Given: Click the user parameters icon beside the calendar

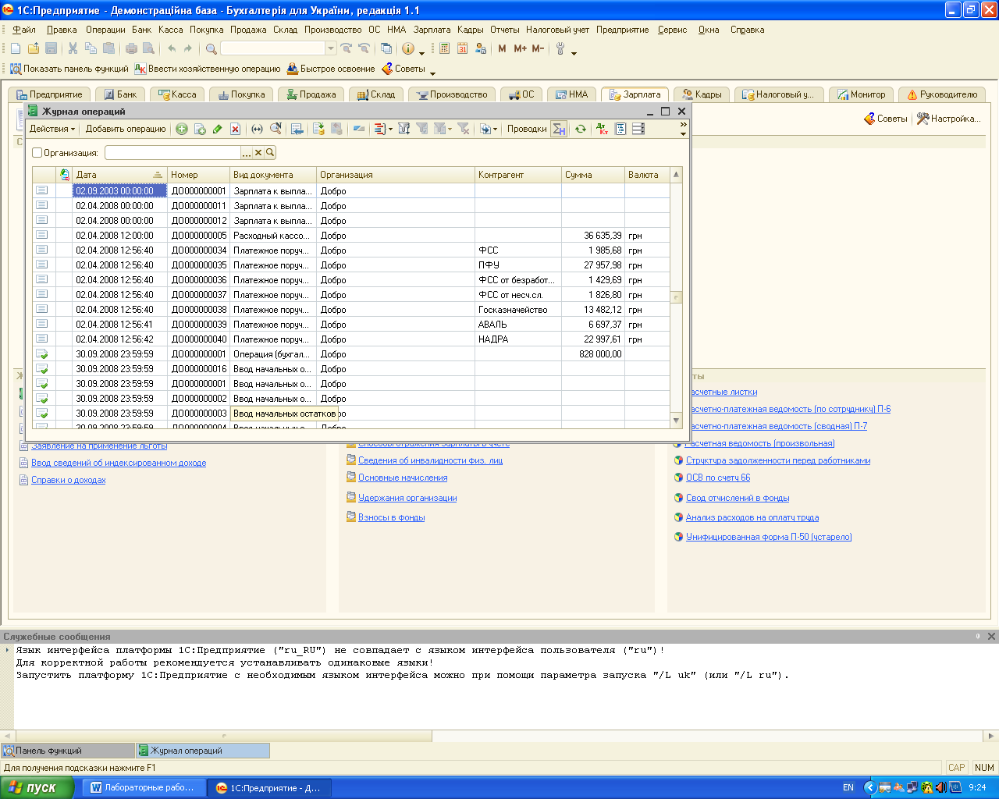Looking at the screenshot, I should 480,48.
